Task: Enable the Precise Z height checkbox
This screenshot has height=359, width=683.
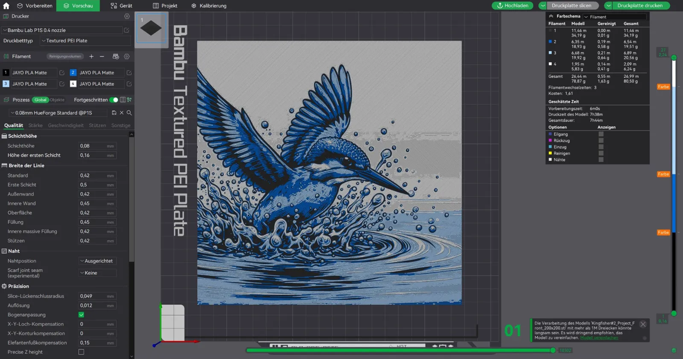Action: click(x=81, y=352)
